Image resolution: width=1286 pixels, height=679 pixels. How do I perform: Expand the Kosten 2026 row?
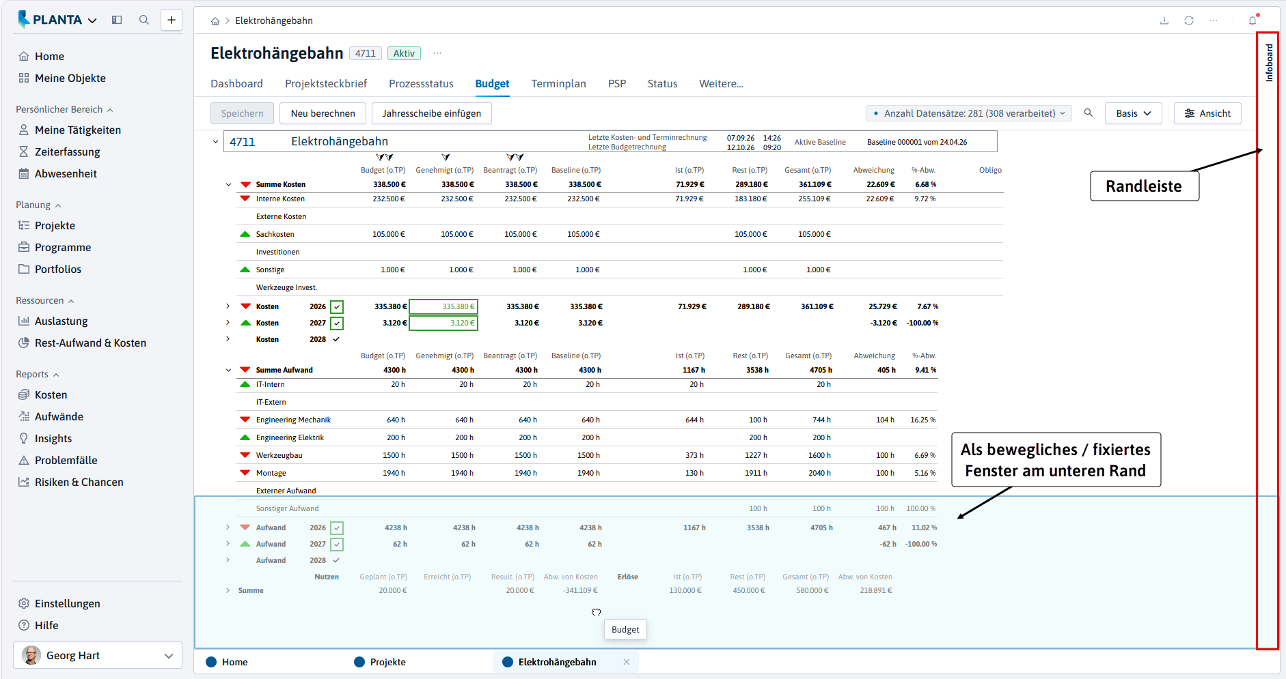click(x=228, y=306)
